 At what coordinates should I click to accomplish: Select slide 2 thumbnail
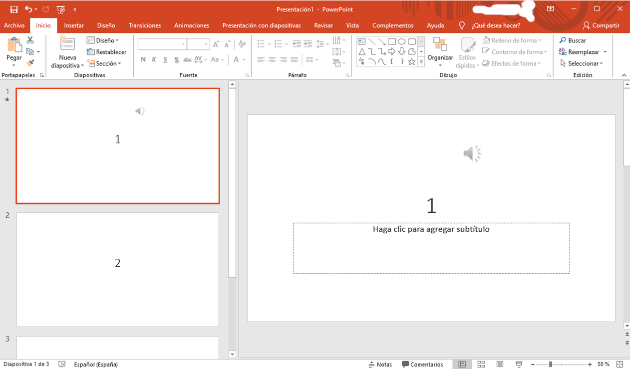click(x=117, y=269)
